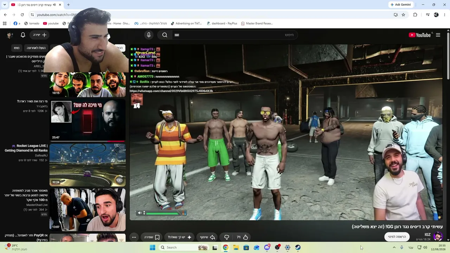
Task: Open Chrome media controls icon
Action: [x=427, y=15]
